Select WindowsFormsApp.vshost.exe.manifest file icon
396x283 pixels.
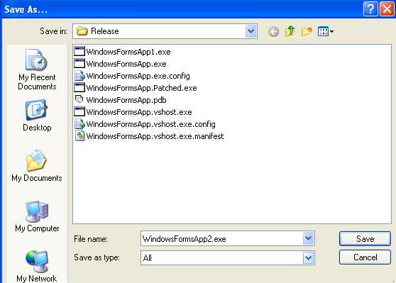[x=79, y=135]
